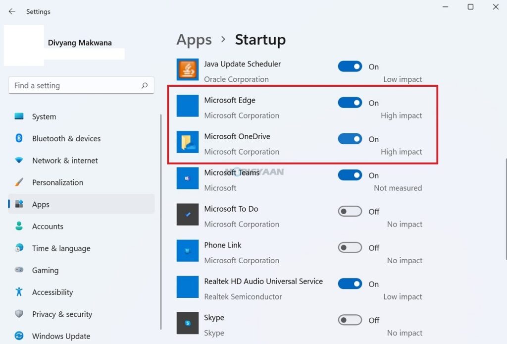
Task: Click the Settings window title
Action: [38, 12]
